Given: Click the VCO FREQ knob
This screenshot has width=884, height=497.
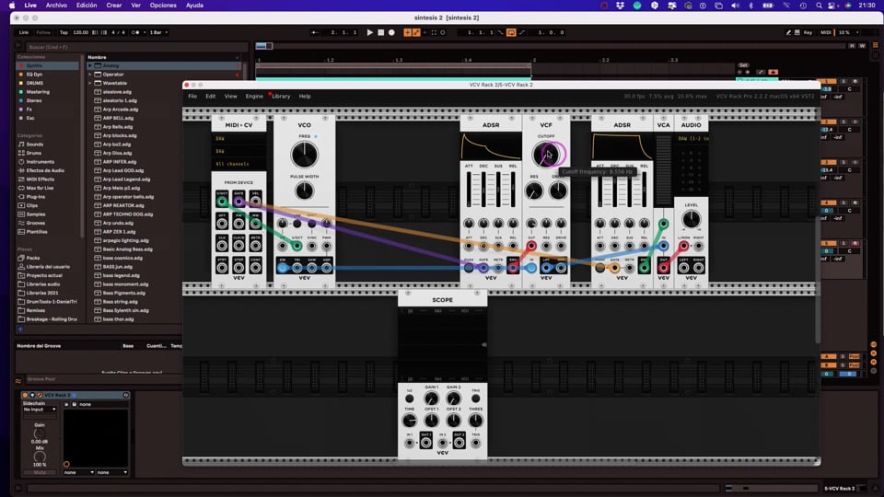Looking at the screenshot, I should [x=305, y=155].
